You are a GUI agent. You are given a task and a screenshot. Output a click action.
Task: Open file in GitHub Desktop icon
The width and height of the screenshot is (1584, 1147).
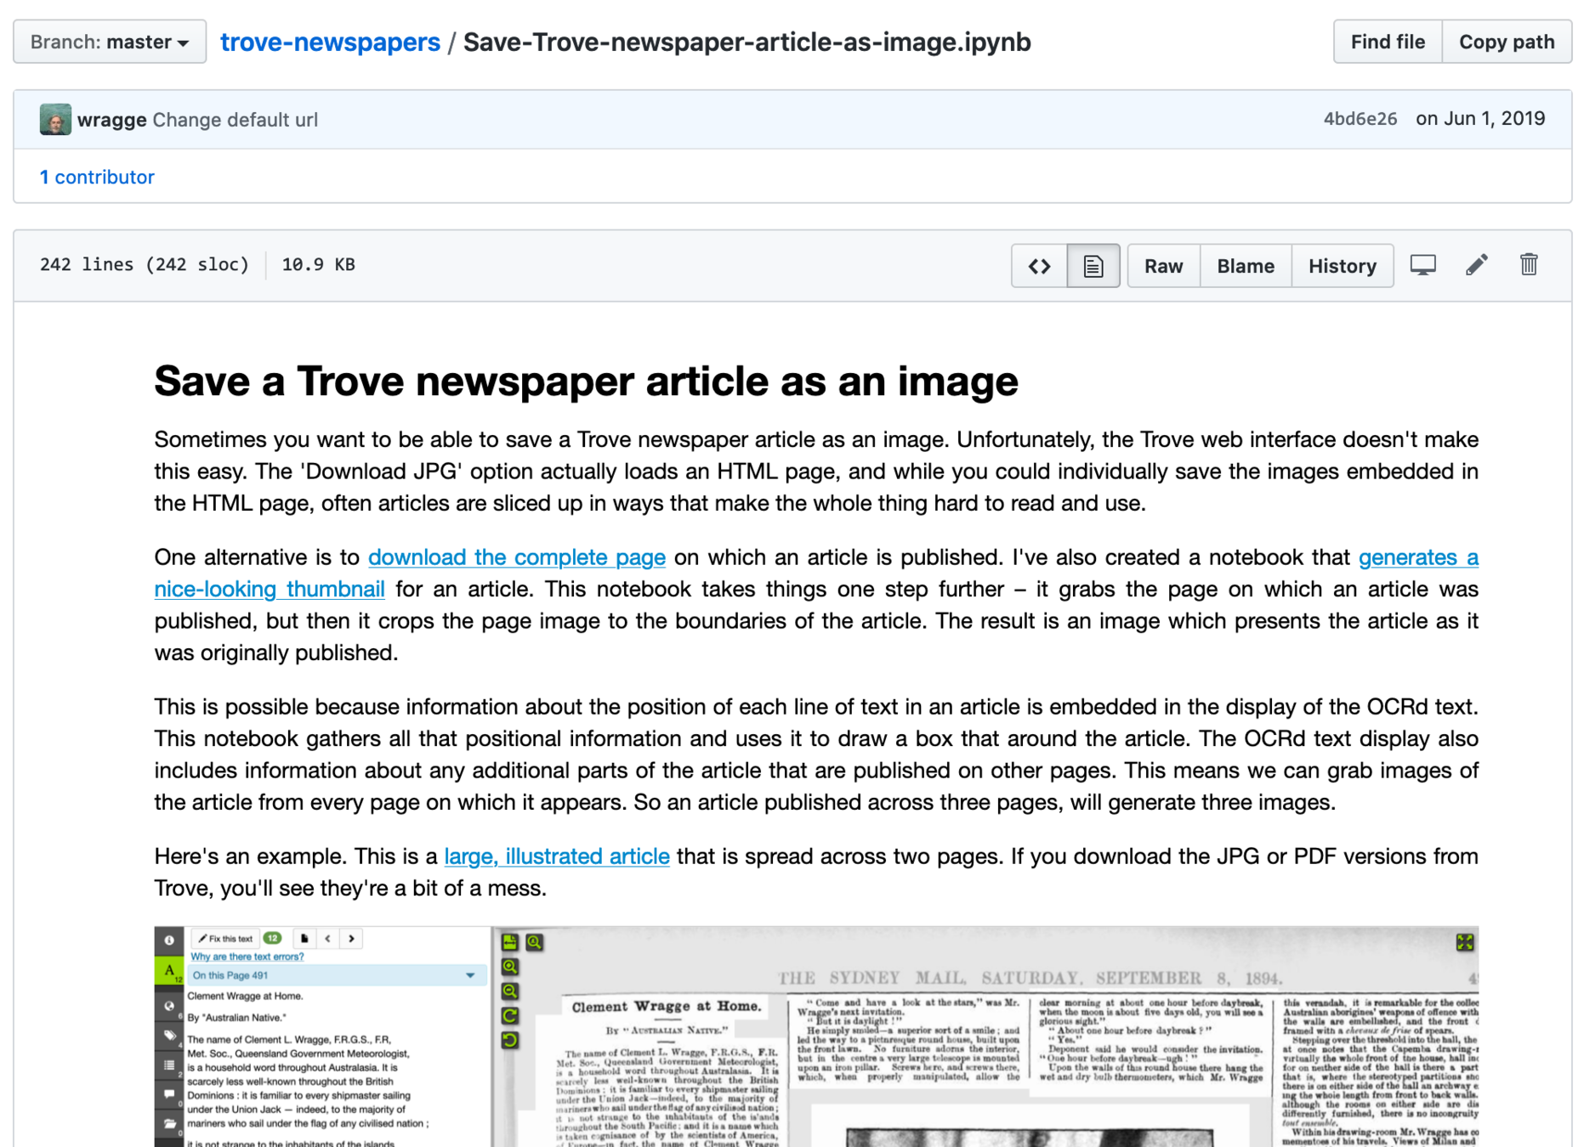click(x=1422, y=265)
